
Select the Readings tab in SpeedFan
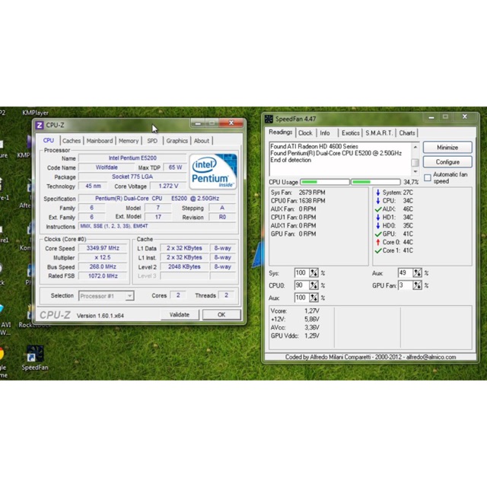(x=280, y=132)
